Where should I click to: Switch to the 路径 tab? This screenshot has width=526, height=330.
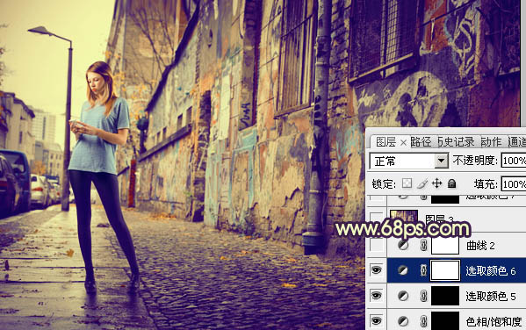point(422,142)
